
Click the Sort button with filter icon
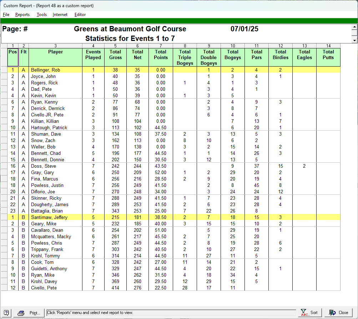pyautogui.click(x=309, y=313)
